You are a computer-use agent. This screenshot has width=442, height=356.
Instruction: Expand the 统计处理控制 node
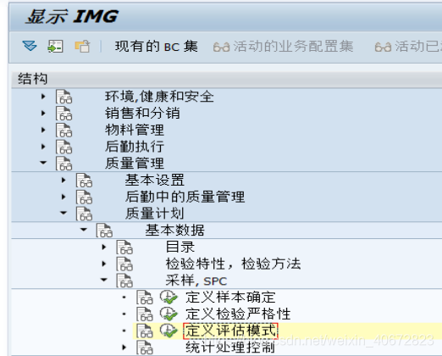tap(124, 348)
